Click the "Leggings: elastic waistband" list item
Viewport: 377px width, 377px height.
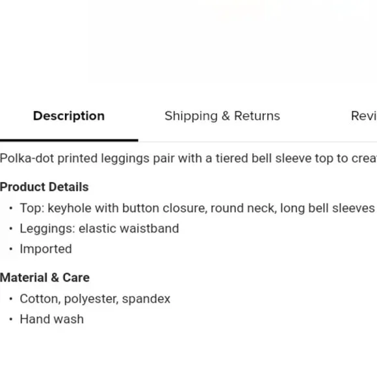click(99, 228)
